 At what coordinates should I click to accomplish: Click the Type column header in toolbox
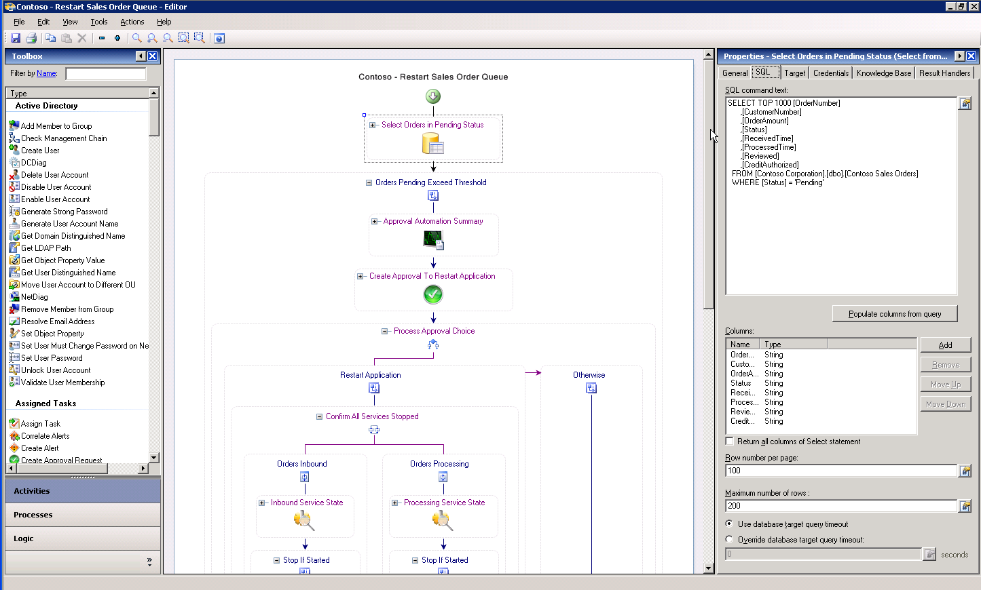coord(77,93)
